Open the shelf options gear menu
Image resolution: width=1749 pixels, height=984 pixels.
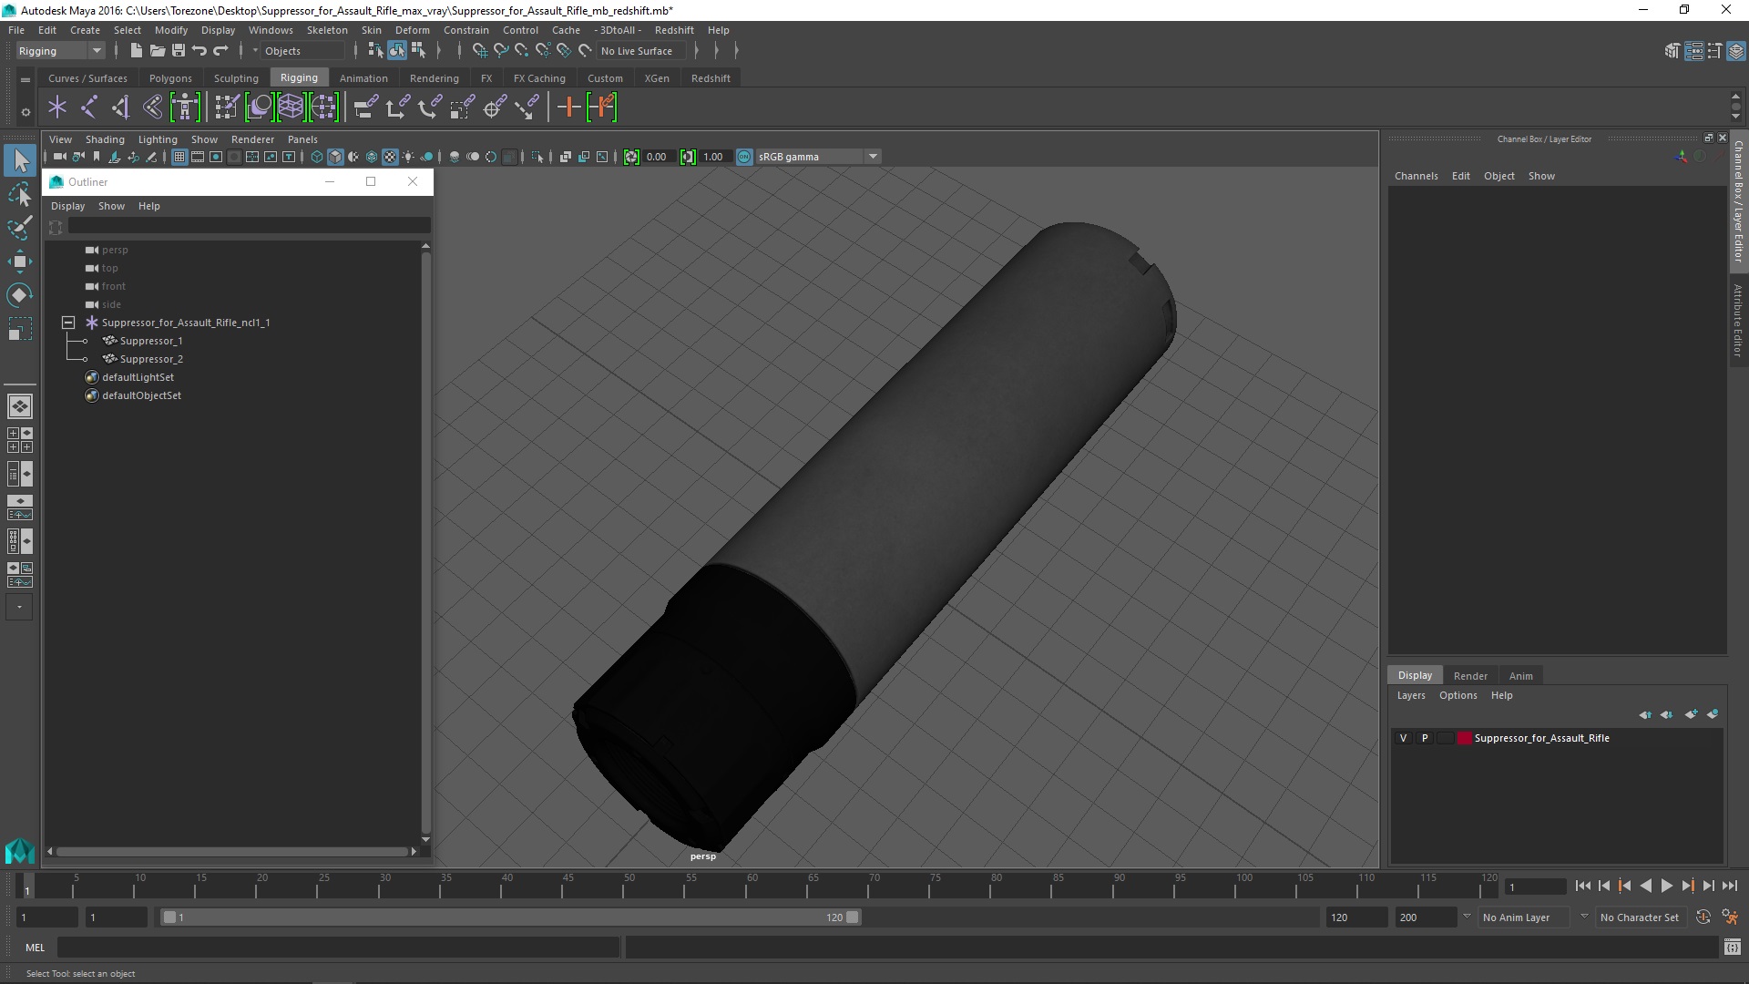click(26, 112)
